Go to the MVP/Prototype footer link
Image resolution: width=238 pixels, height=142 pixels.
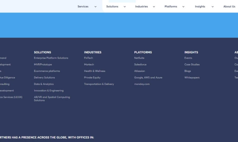(43, 64)
